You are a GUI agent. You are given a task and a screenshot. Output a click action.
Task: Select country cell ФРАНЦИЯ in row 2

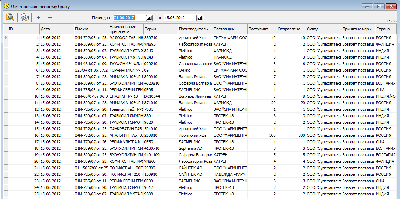[386, 44]
